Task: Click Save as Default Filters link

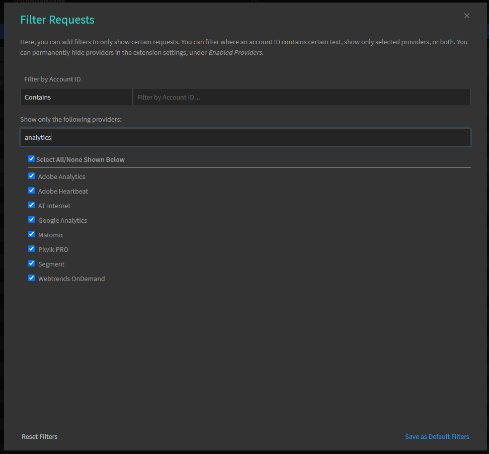Action: (x=437, y=436)
